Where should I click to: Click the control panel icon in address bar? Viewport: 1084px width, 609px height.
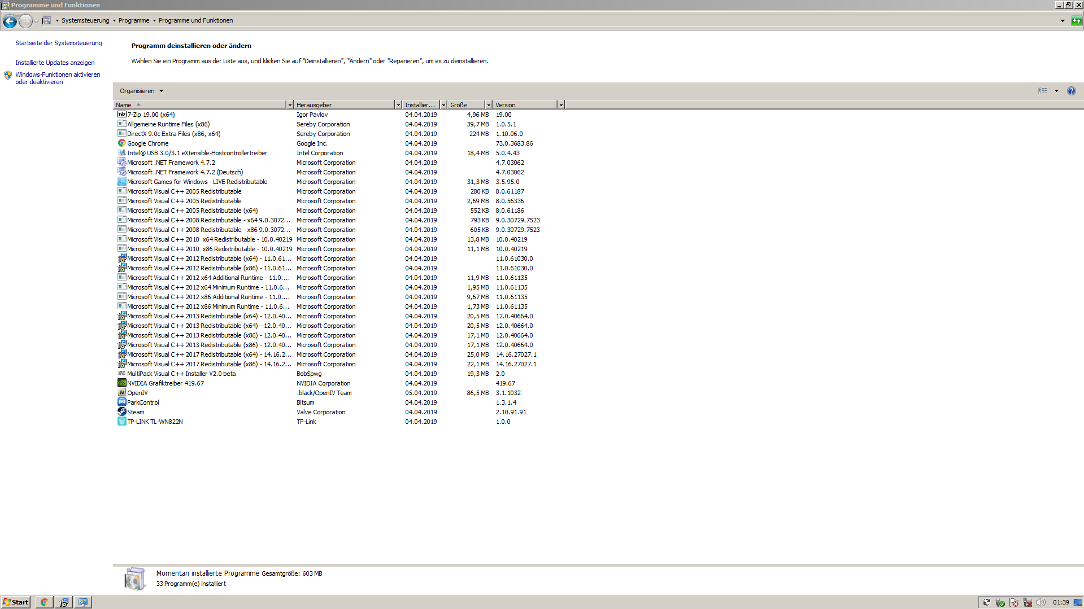coord(47,20)
